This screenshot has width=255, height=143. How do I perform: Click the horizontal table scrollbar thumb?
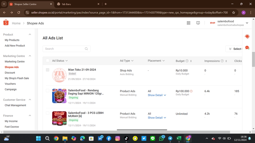142,130
